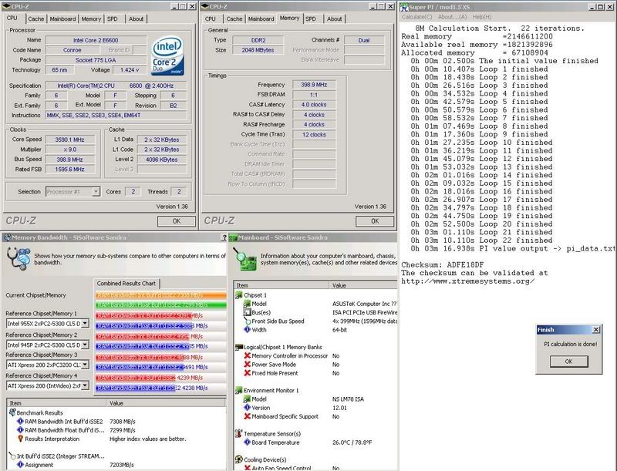This screenshot has width=617, height=471.
Task: Click the memory Frequency value 398.9 MHz
Action: pyautogui.click(x=314, y=85)
